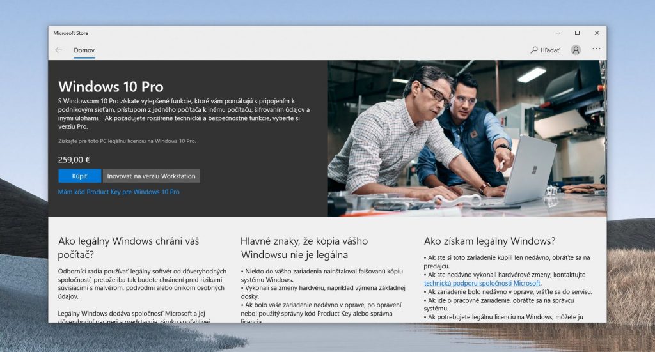Click the Windows 10 Pro heading
Viewport: 655px width, 352px height.
[x=111, y=87]
